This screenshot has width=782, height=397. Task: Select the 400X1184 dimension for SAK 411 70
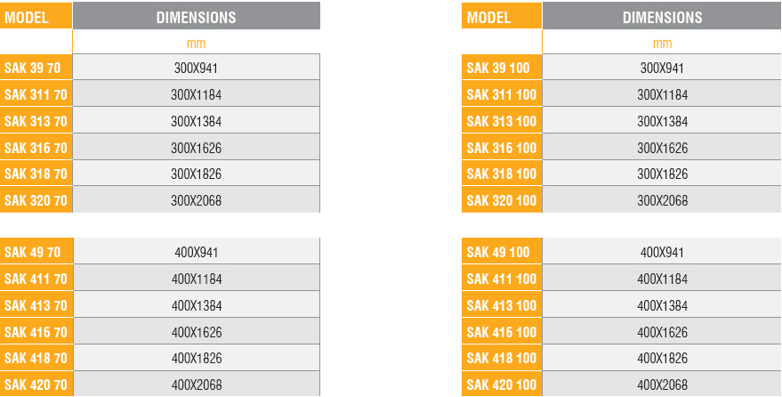[x=197, y=279]
